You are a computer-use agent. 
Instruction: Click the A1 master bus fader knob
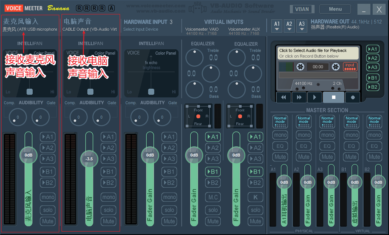284,182
